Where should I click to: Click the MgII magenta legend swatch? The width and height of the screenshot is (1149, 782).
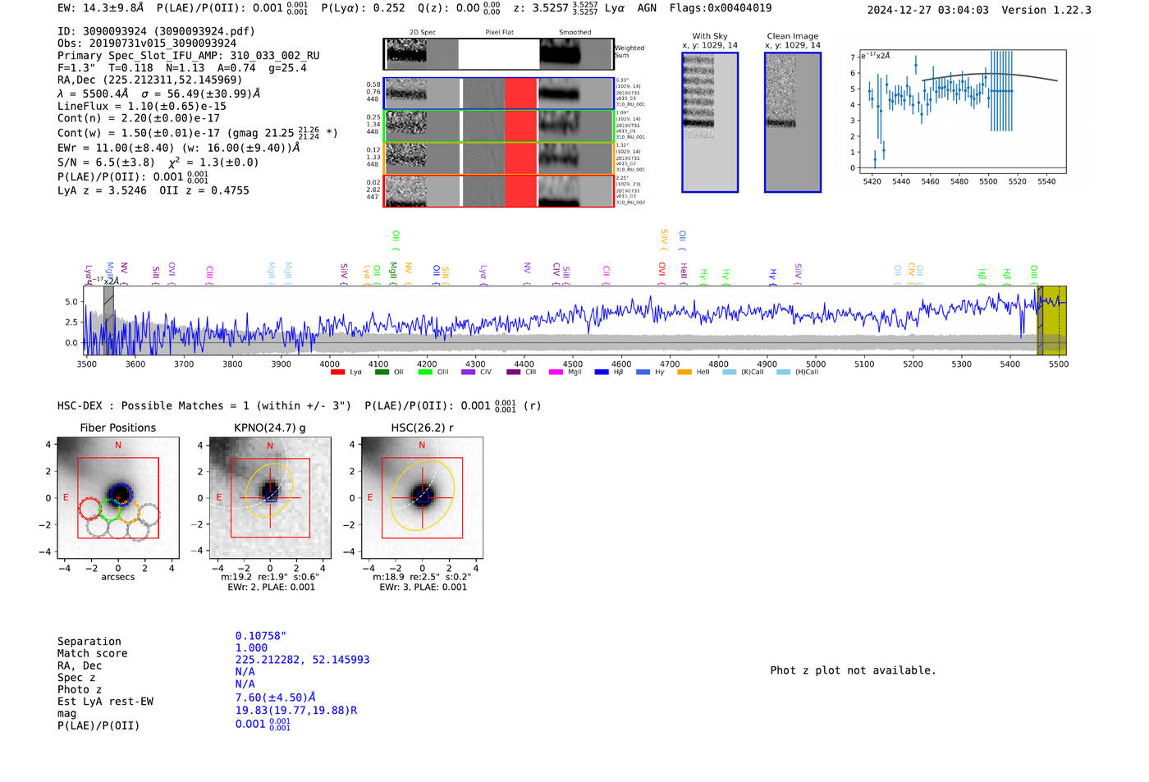[556, 373]
